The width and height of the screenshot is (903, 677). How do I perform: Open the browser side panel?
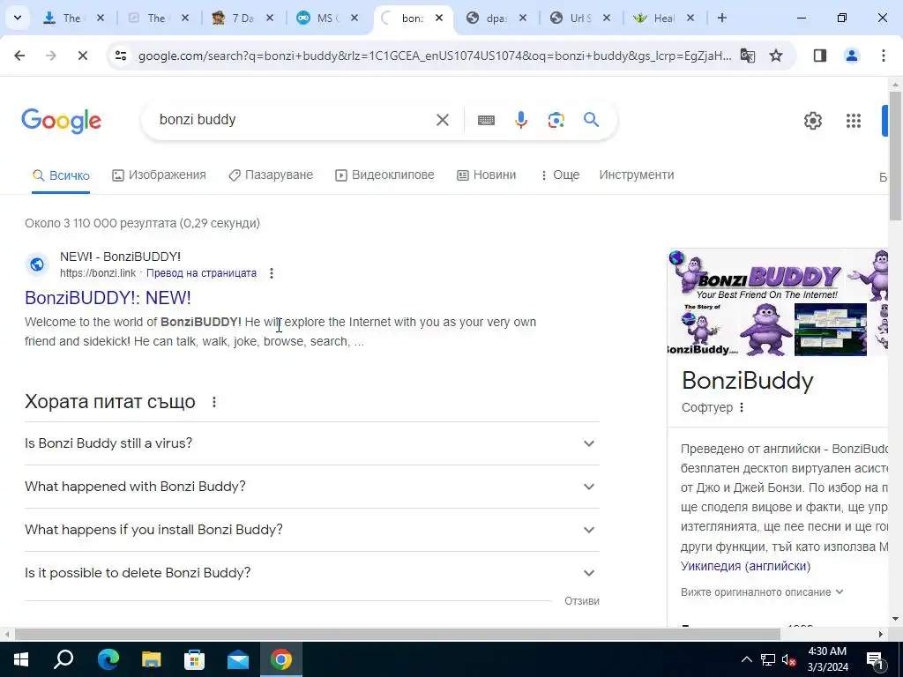(820, 56)
